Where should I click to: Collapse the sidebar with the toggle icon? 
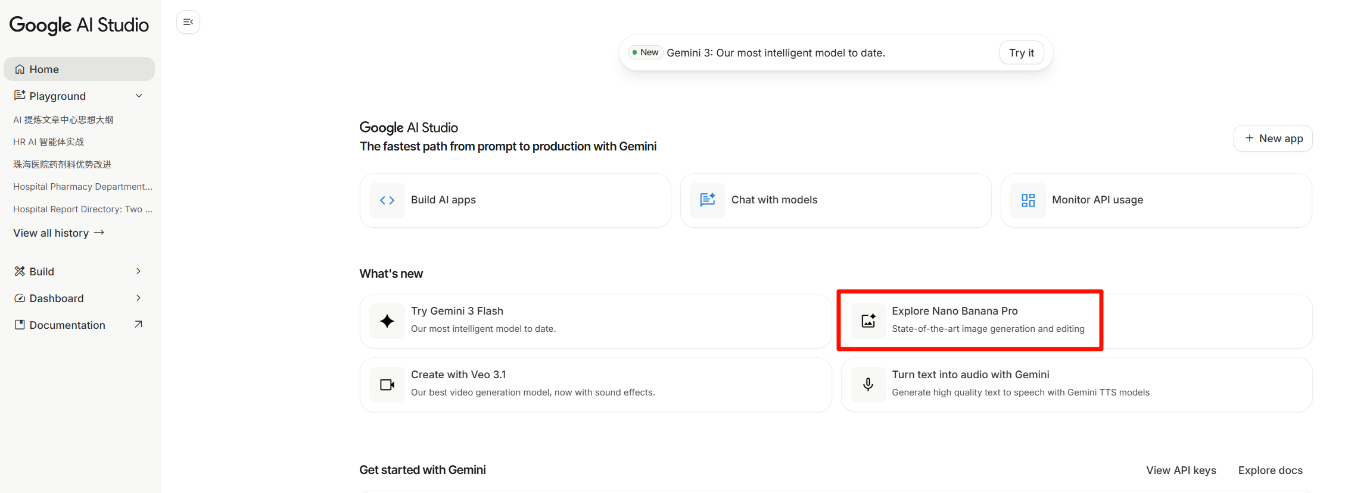[x=188, y=22]
